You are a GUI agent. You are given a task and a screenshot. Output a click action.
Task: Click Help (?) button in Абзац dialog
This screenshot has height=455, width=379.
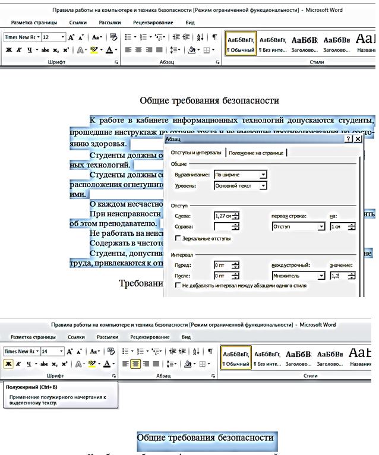pos(349,139)
